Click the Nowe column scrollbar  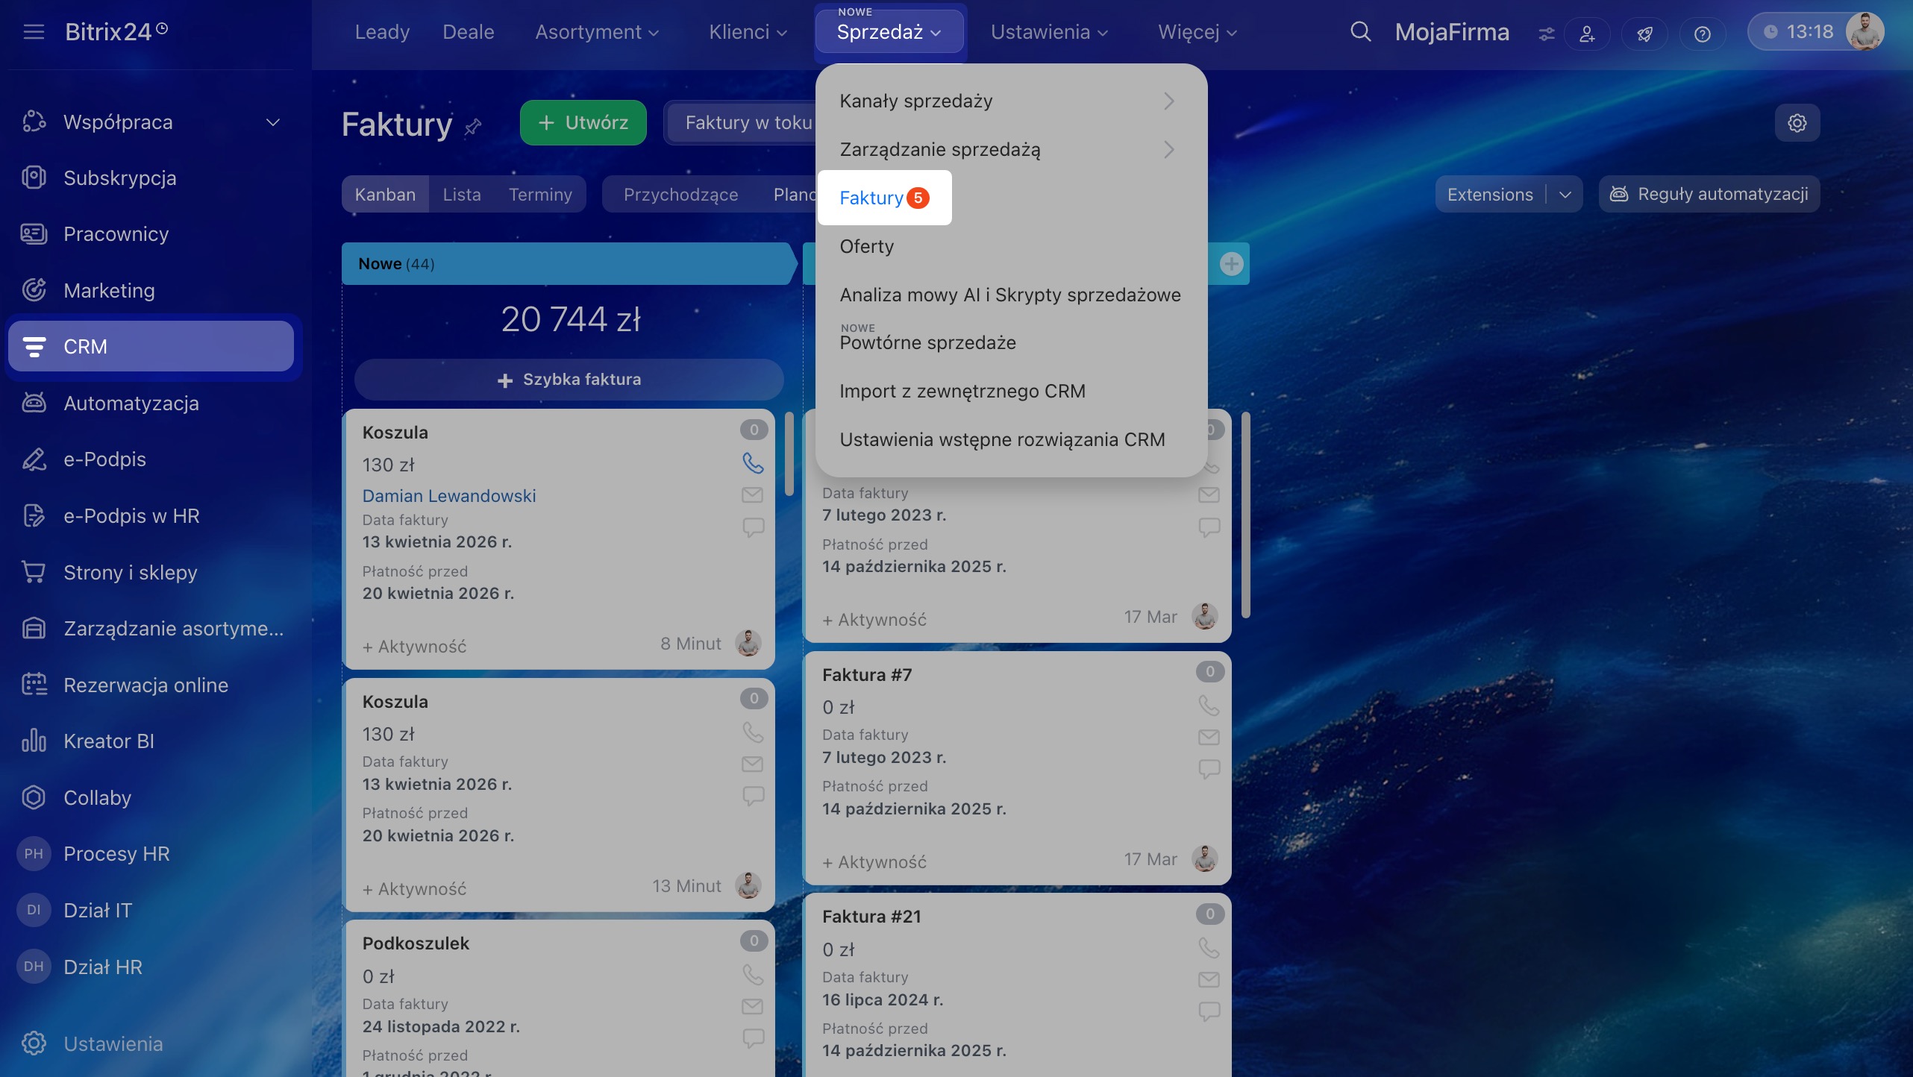(x=789, y=455)
